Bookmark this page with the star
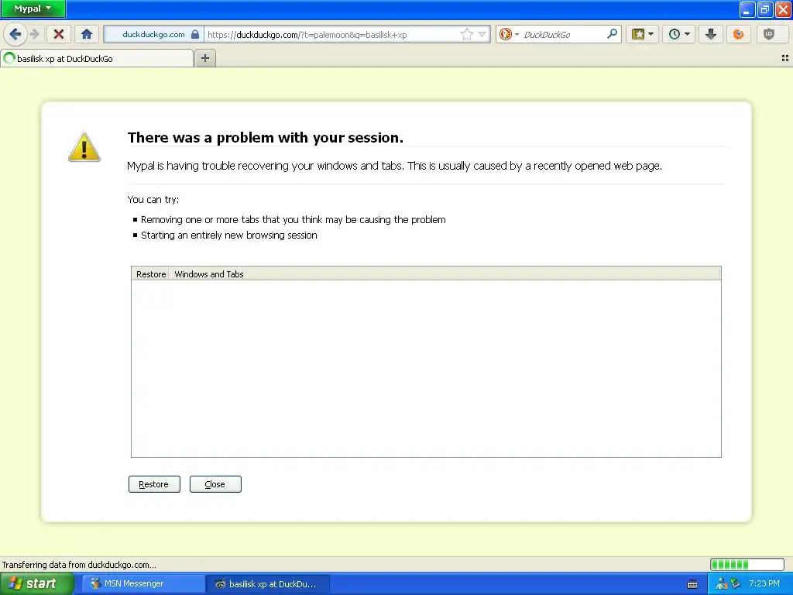793x595 pixels. point(467,34)
